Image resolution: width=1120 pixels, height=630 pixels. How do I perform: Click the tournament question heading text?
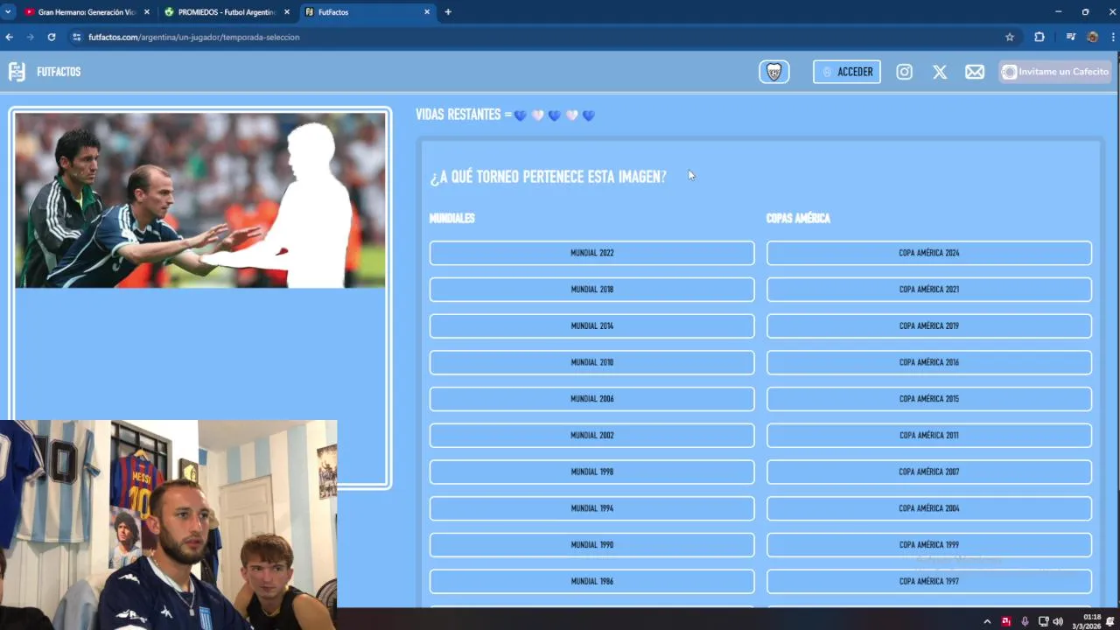tap(548, 177)
